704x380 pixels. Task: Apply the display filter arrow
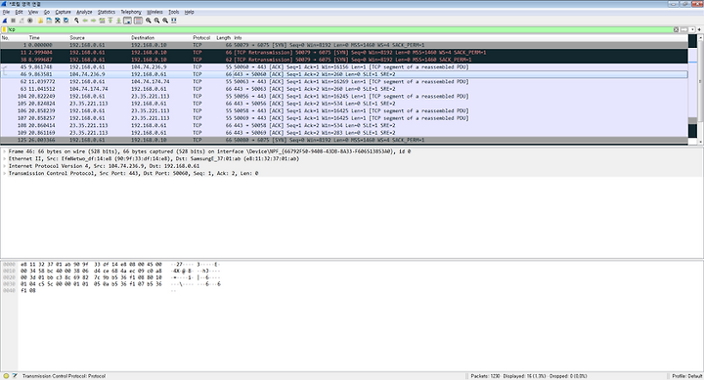tap(683, 29)
